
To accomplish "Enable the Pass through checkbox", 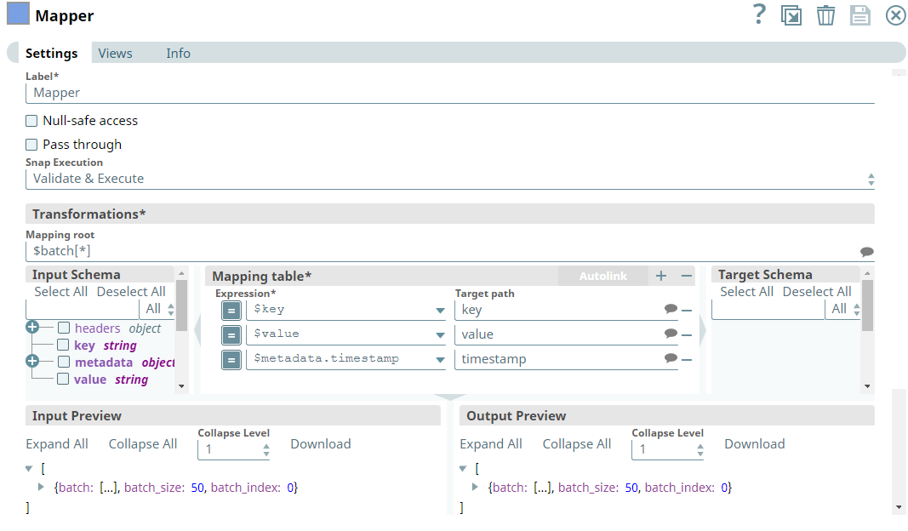I will click(x=31, y=144).
